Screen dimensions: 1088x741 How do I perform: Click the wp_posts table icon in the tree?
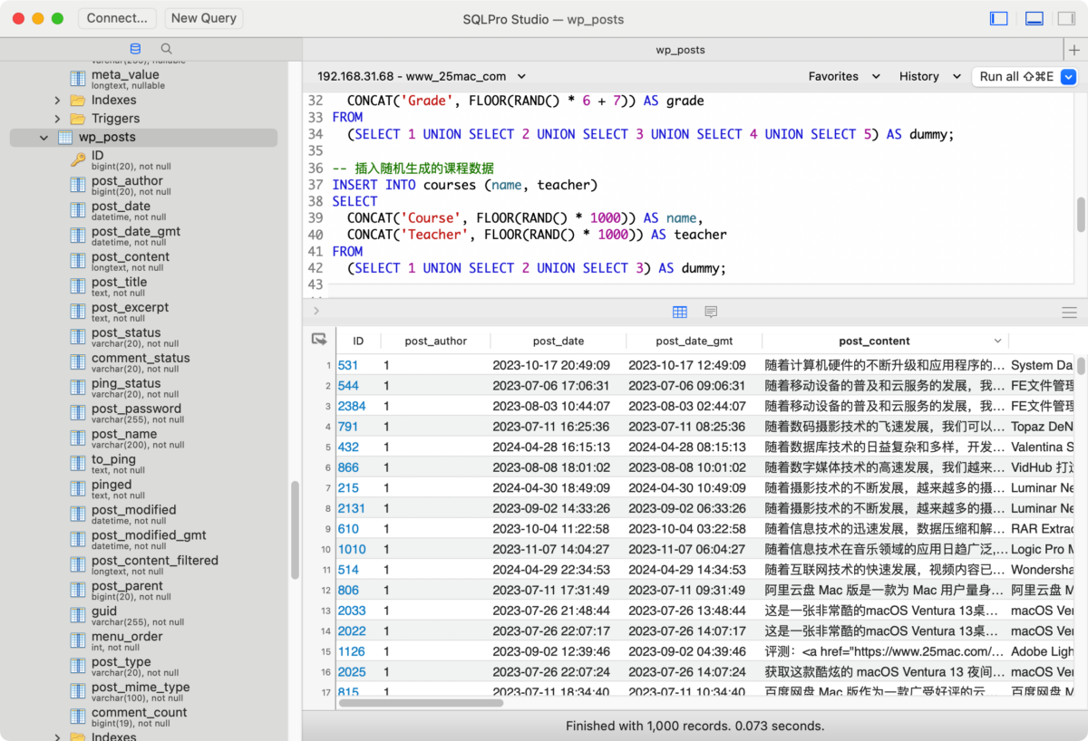[65, 138]
